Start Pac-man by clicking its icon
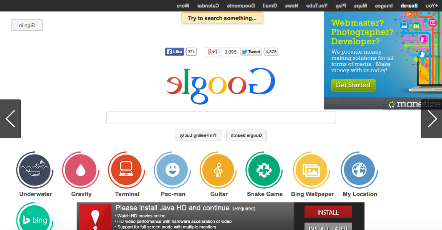 click(172, 171)
